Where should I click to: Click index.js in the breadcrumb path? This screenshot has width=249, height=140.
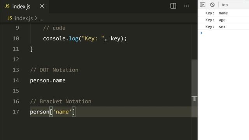(x=24, y=18)
